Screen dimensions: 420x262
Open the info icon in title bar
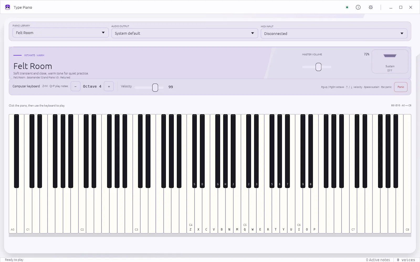pyautogui.click(x=358, y=7)
